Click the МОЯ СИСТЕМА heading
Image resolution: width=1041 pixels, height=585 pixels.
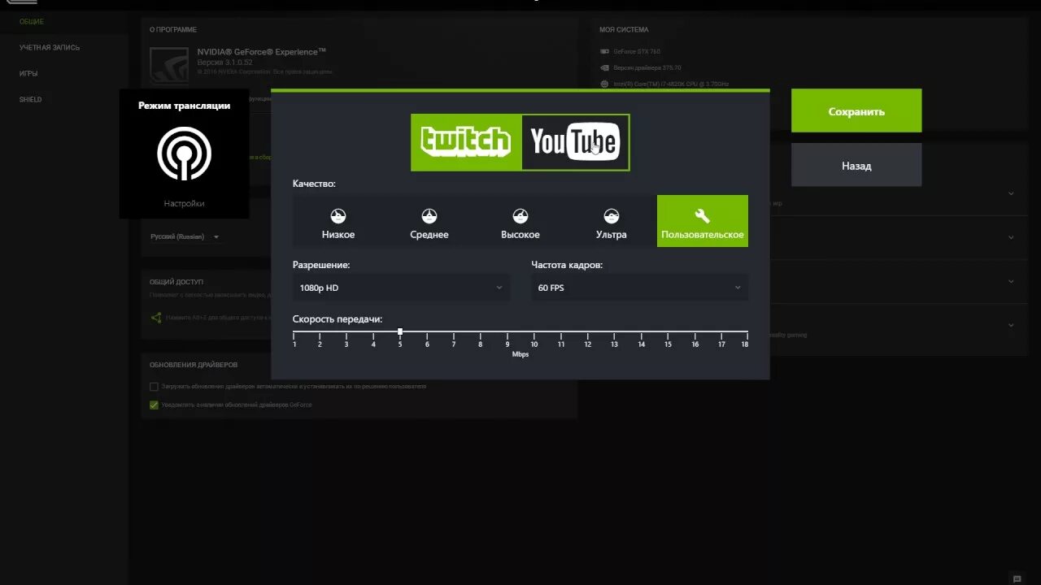pos(624,29)
